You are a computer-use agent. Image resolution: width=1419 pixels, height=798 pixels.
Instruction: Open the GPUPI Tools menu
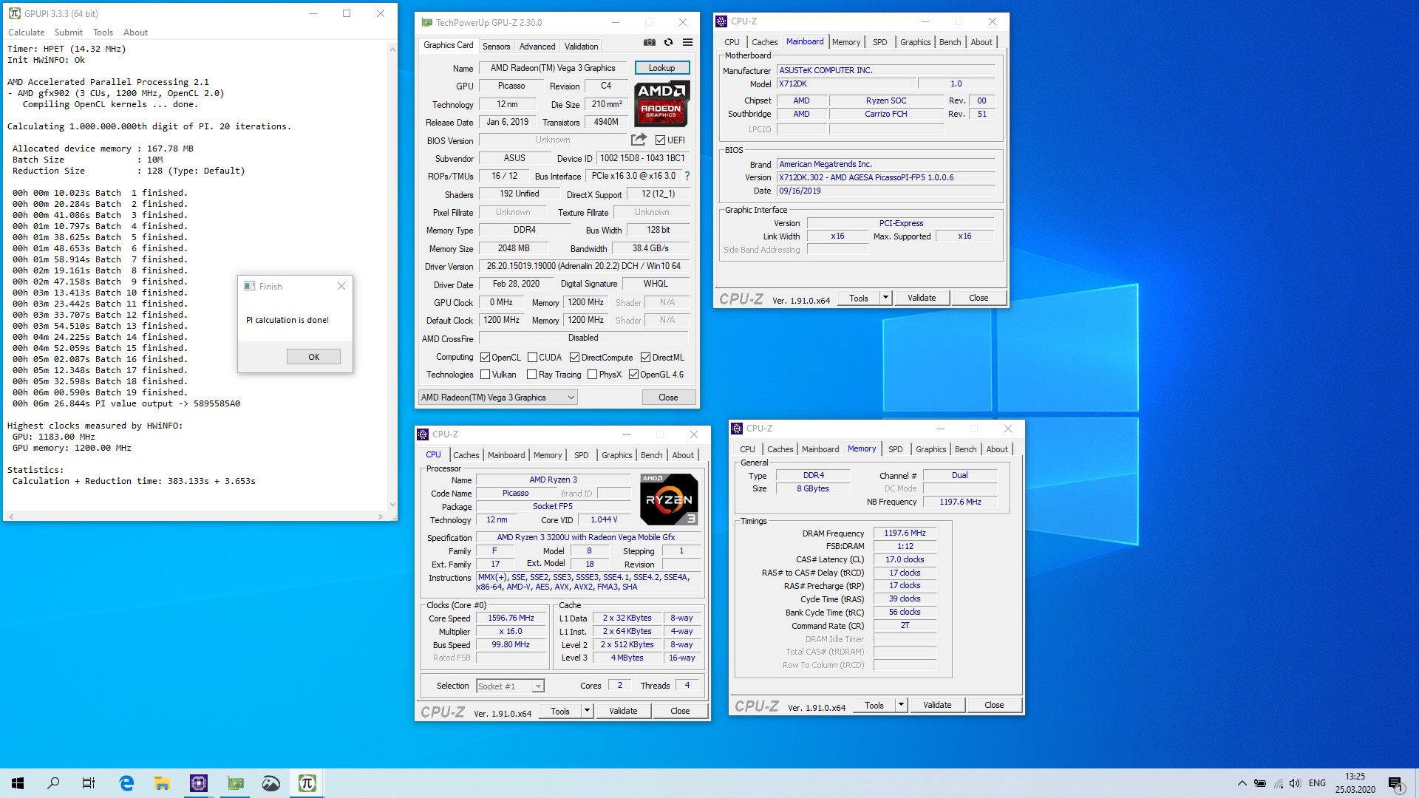tap(103, 33)
